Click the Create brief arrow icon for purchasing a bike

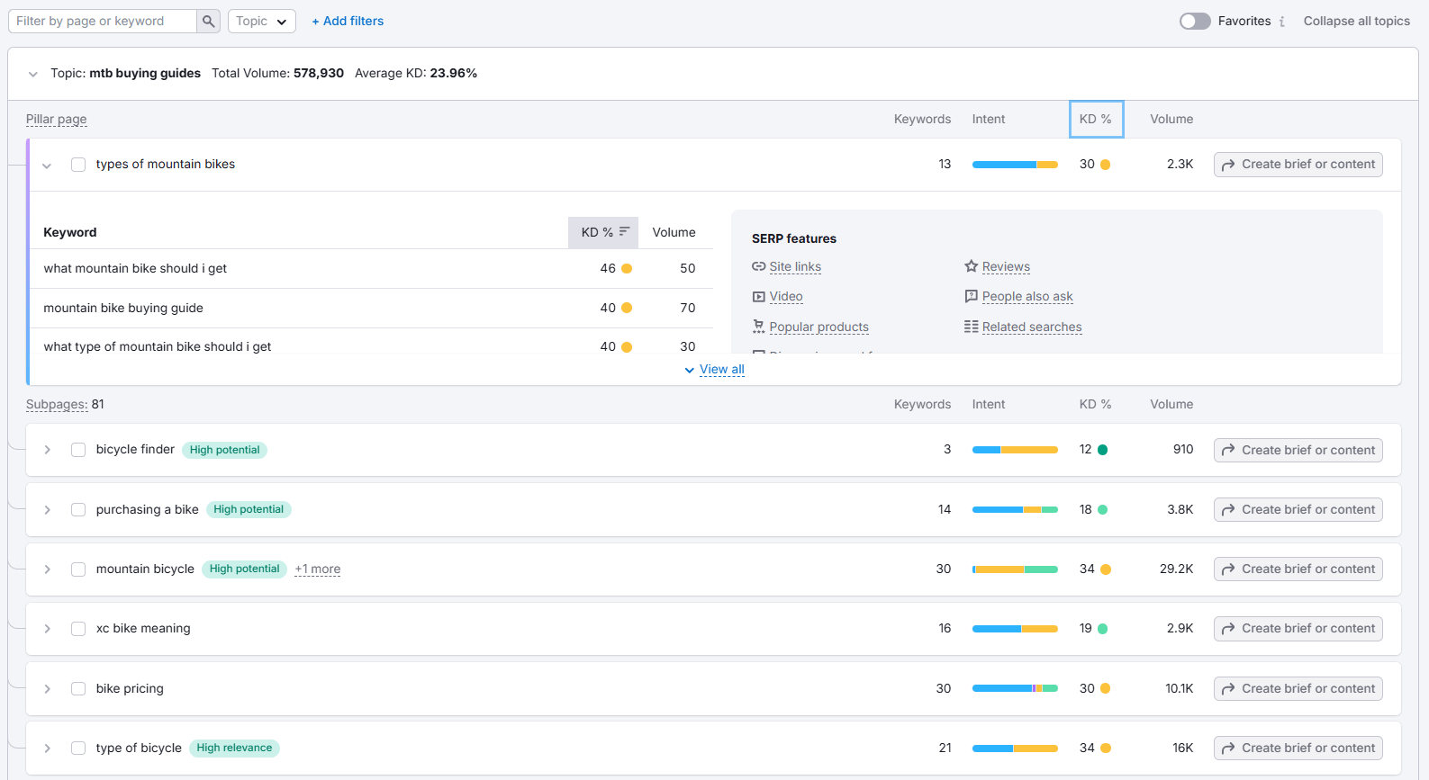tap(1228, 510)
